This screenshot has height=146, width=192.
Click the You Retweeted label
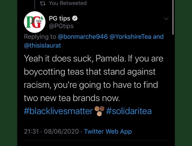68,3
